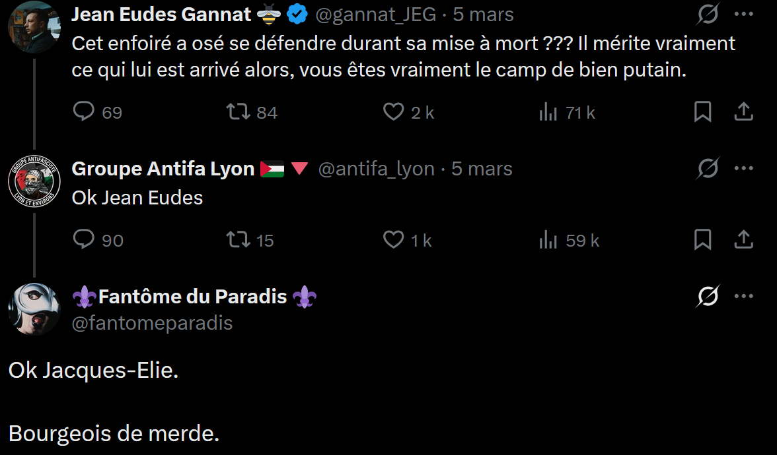Open Fantôme du Paradis's avatar picture
Viewport: 777px width, 455px height.
[x=34, y=309]
